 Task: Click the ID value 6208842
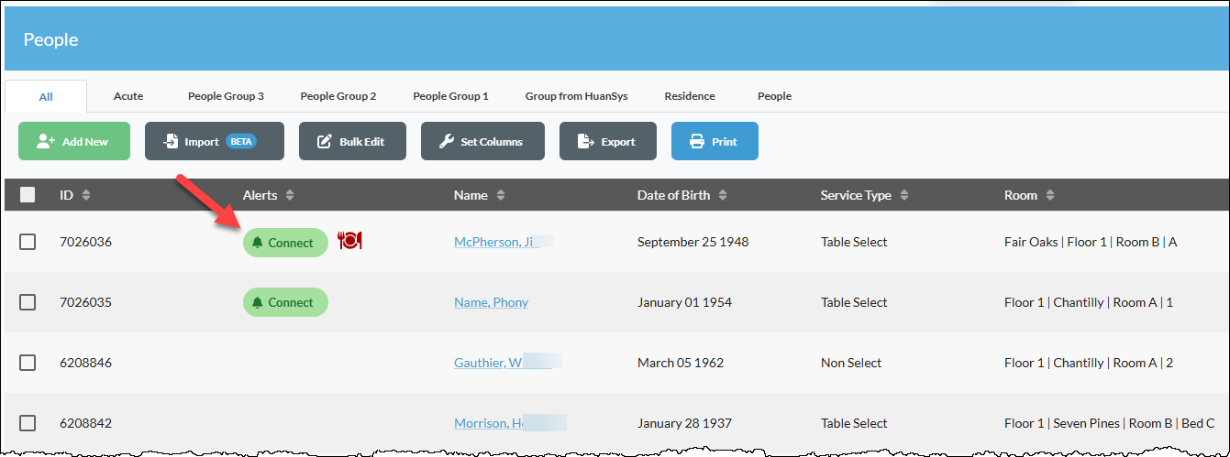(x=85, y=423)
